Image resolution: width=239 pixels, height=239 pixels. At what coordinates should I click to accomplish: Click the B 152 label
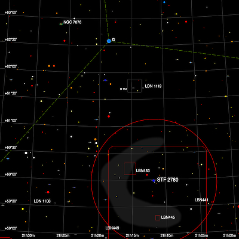coord(124,89)
